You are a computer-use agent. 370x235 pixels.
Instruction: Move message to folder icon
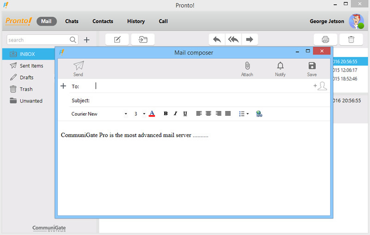click(x=143, y=39)
